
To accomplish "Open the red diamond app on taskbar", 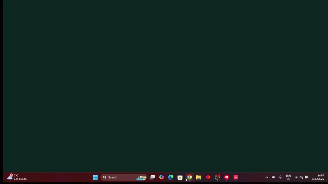I will [208, 177].
